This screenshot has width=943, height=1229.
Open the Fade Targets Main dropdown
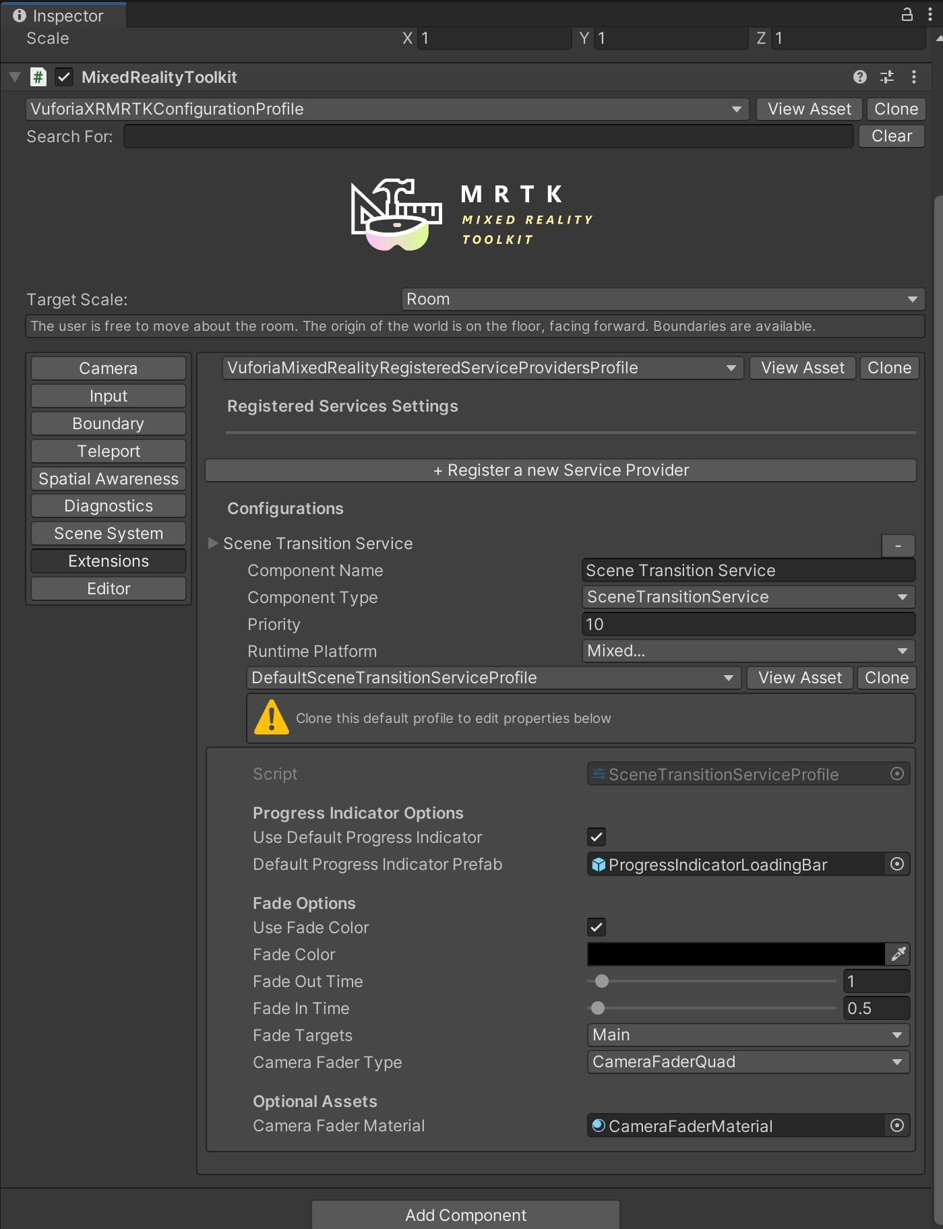(x=748, y=1035)
